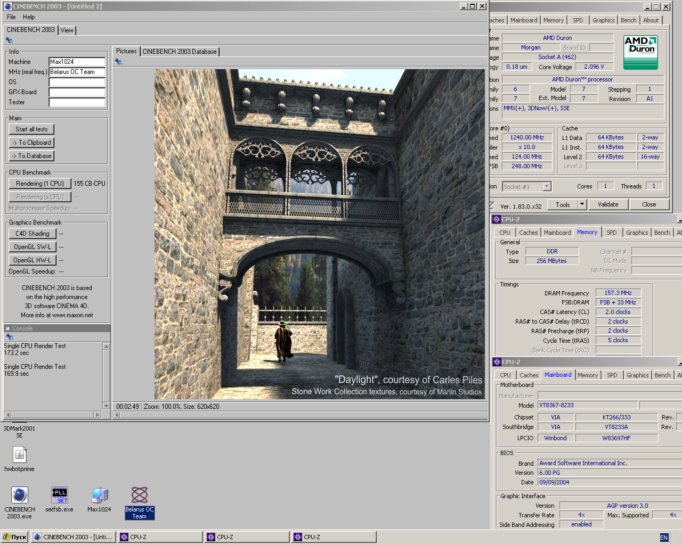Open the 3DMark2001 SE desktop shortcut
This screenshot has width=682, height=545.
coord(19,432)
